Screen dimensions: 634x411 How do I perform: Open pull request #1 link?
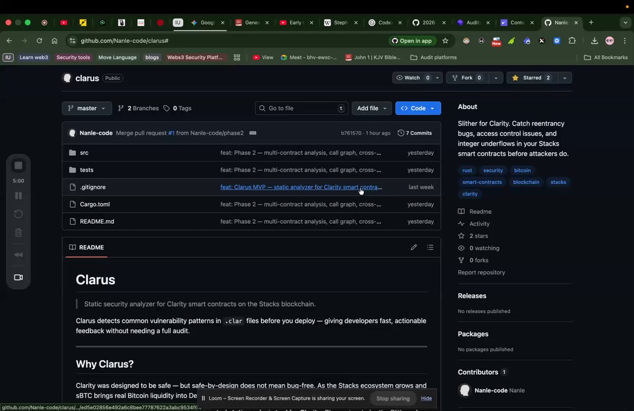coord(171,133)
